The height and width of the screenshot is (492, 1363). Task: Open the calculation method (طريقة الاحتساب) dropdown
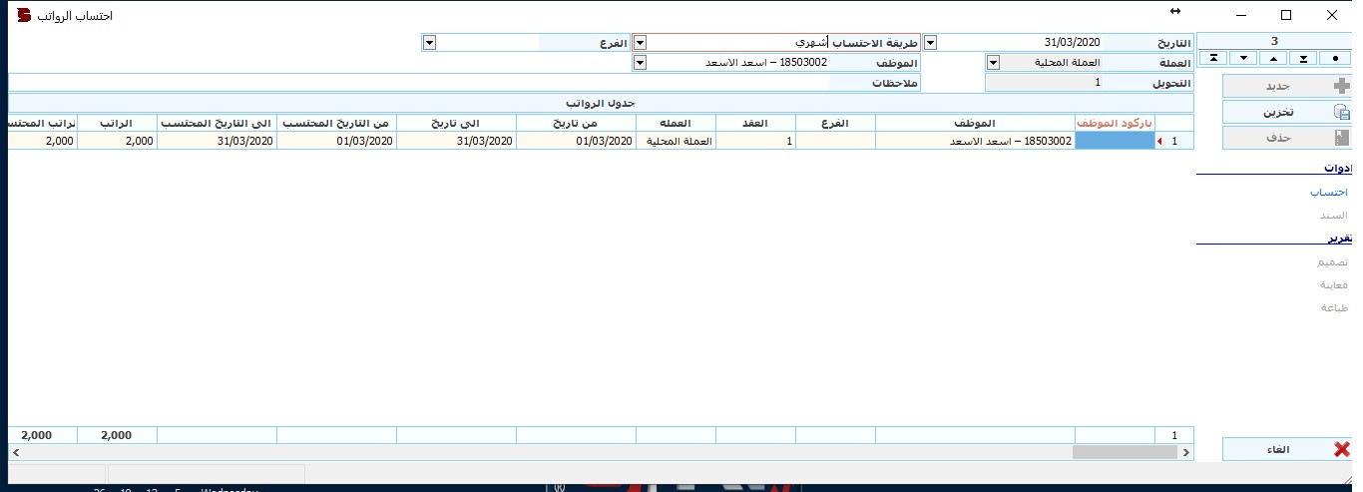click(x=641, y=43)
